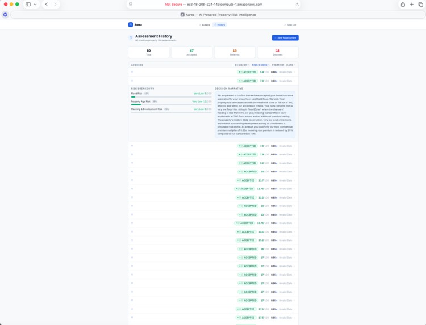Click the pin icon on the 9.2 row
The width and height of the screenshot is (426, 325).
pyautogui.click(x=132, y=163)
